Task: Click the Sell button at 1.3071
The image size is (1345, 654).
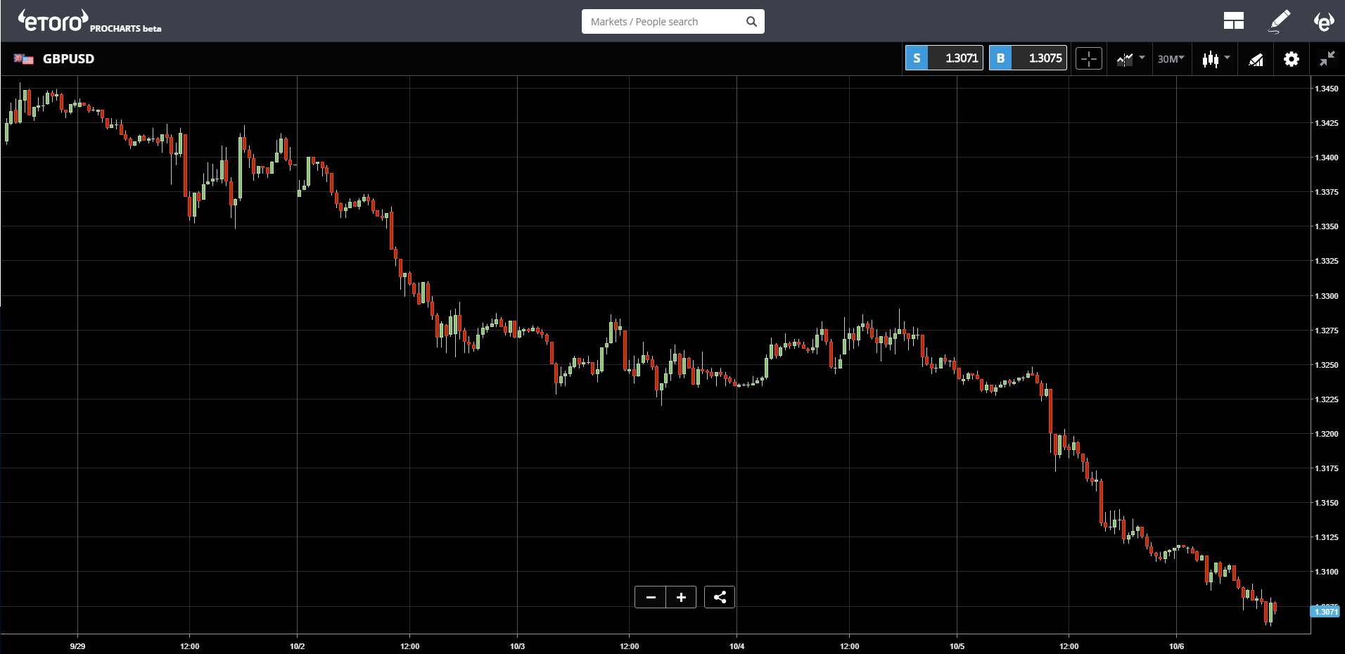Action: tap(944, 58)
